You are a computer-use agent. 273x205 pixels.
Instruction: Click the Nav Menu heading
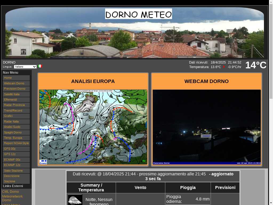(10, 73)
